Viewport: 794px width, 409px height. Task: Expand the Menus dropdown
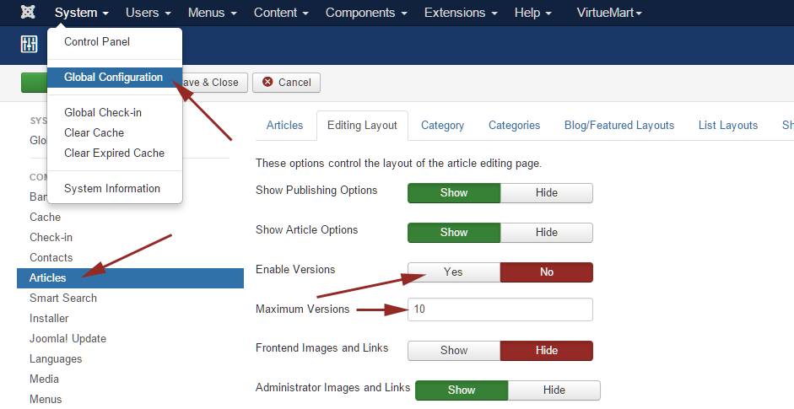click(x=212, y=13)
